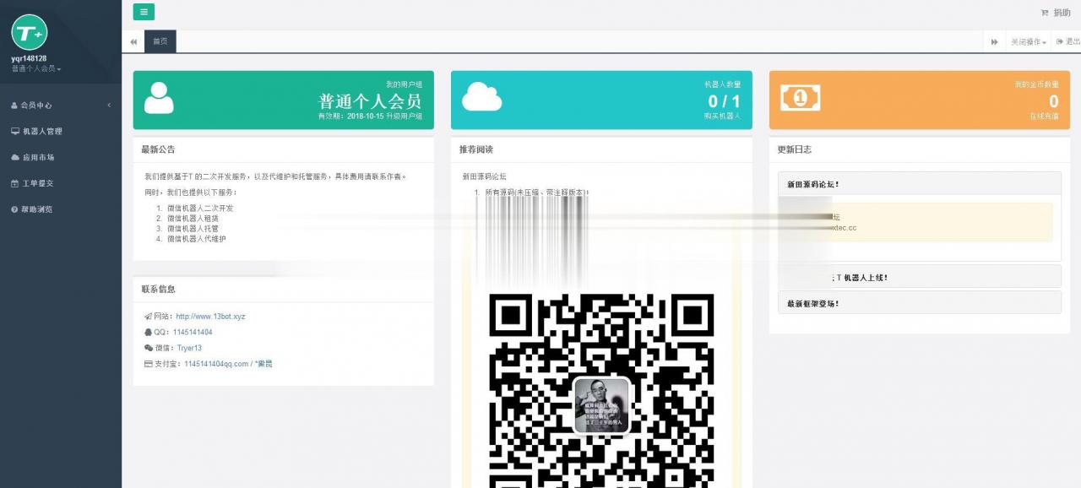The image size is (1081, 488).
Task: Click list item 微信机器人代维护
Action: point(197,239)
